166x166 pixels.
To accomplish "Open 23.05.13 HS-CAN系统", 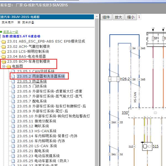I will [x=37, y=131].
